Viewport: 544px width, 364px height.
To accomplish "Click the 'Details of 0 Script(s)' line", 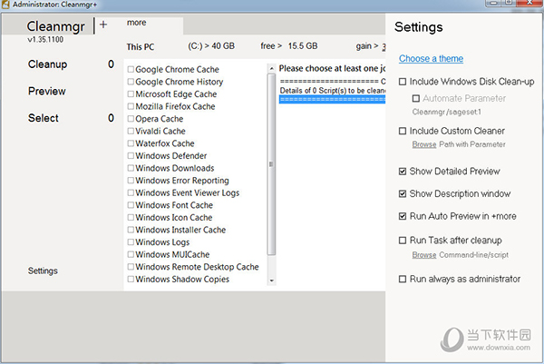I will click(x=333, y=91).
